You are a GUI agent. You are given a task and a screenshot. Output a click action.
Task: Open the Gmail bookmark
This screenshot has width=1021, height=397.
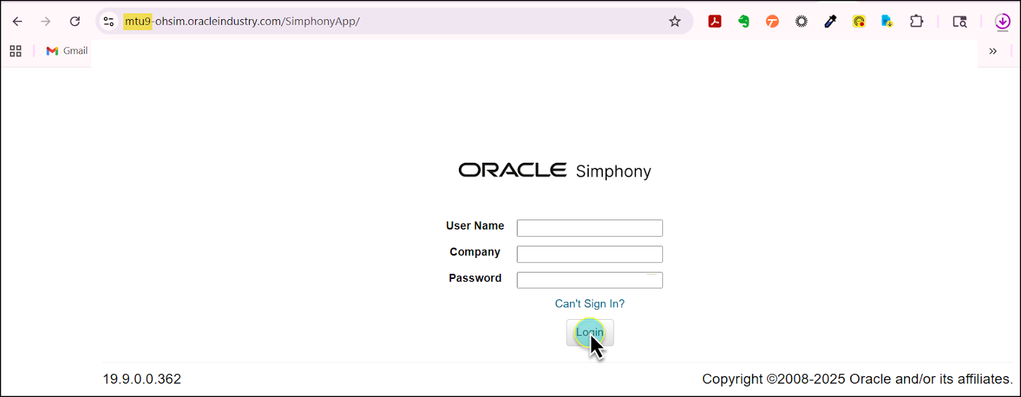tap(67, 51)
